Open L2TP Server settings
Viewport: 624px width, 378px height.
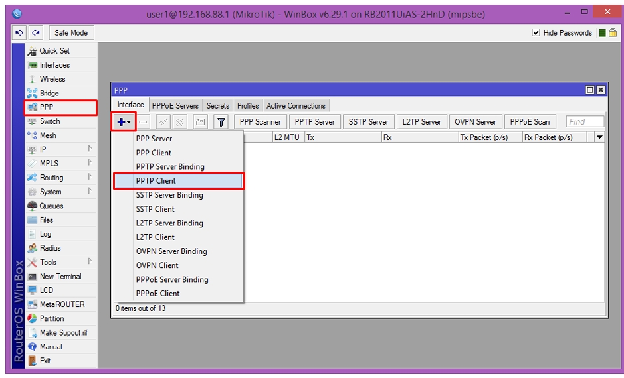(422, 122)
